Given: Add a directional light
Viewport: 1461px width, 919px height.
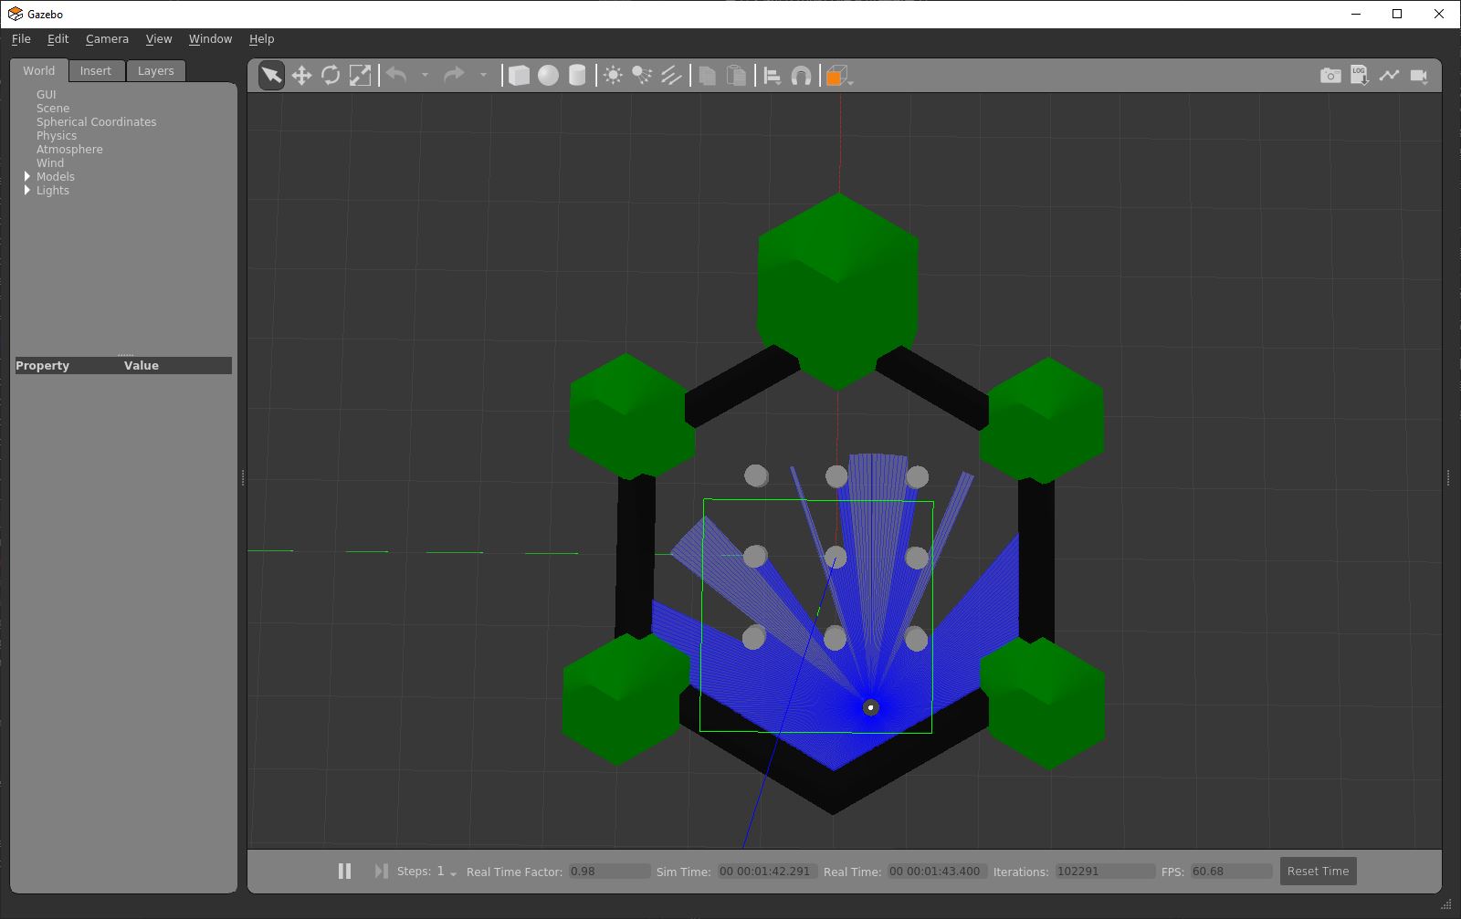Looking at the screenshot, I should [x=672, y=76].
